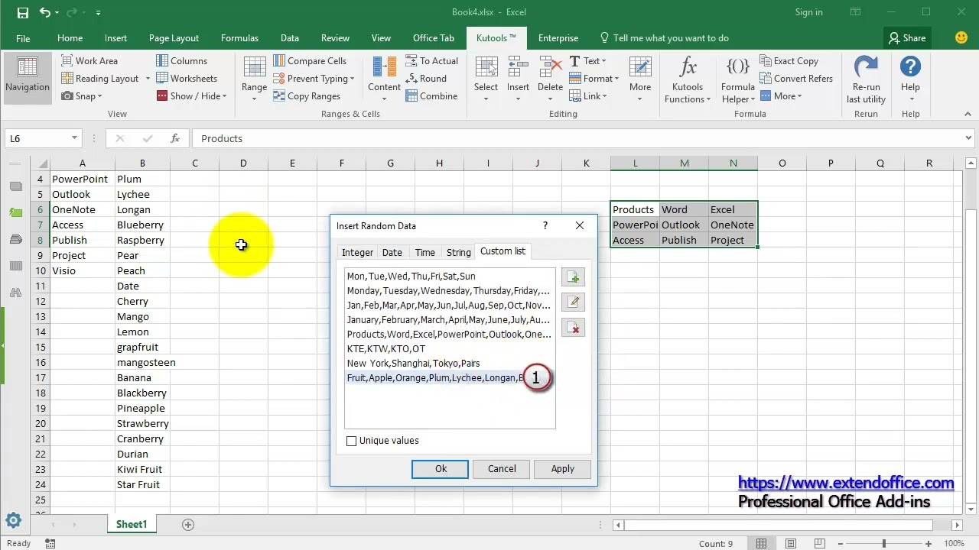Edit the selected custom list
Image resolution: width=979 pixels, height=550 pixels.
click(573, 302)
